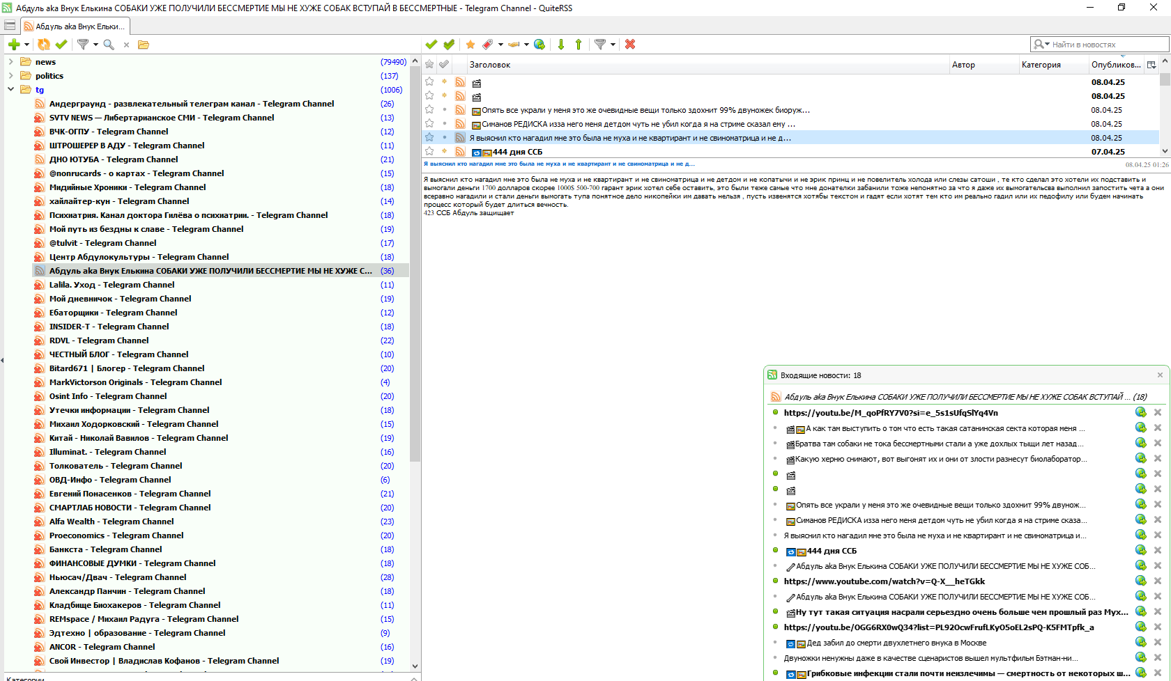Sort by the 'Категория' column header
The image size is (1171, 681).
[x=1053, y=65]
